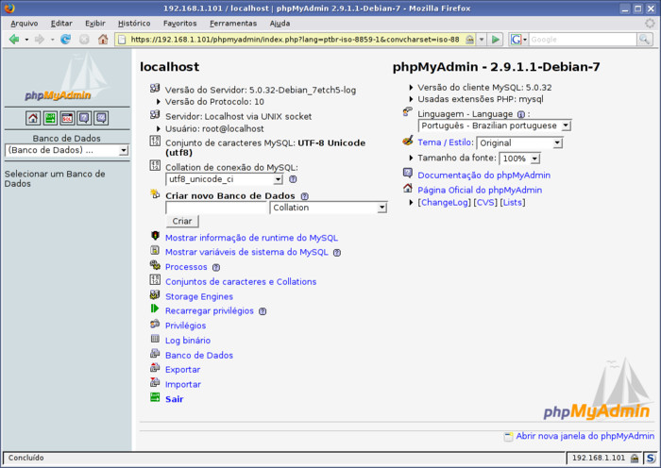The width and height of the screenshot is (661, 468).
Task: Click the Criar button
Action: click(182, 221)
